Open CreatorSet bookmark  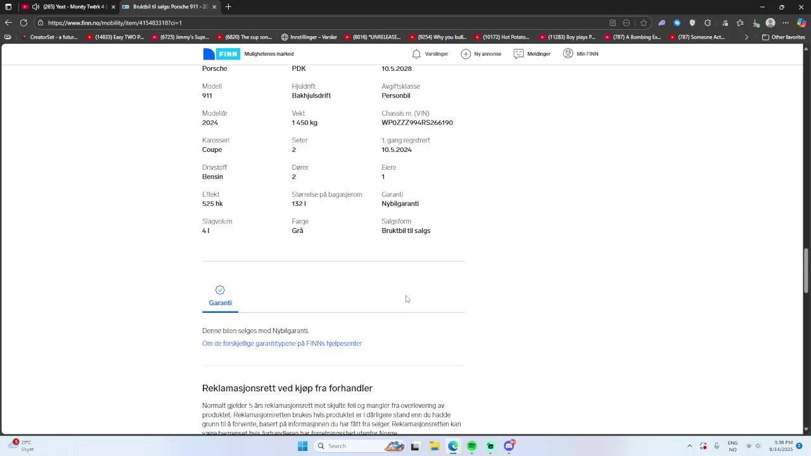(x=49, y=37)
